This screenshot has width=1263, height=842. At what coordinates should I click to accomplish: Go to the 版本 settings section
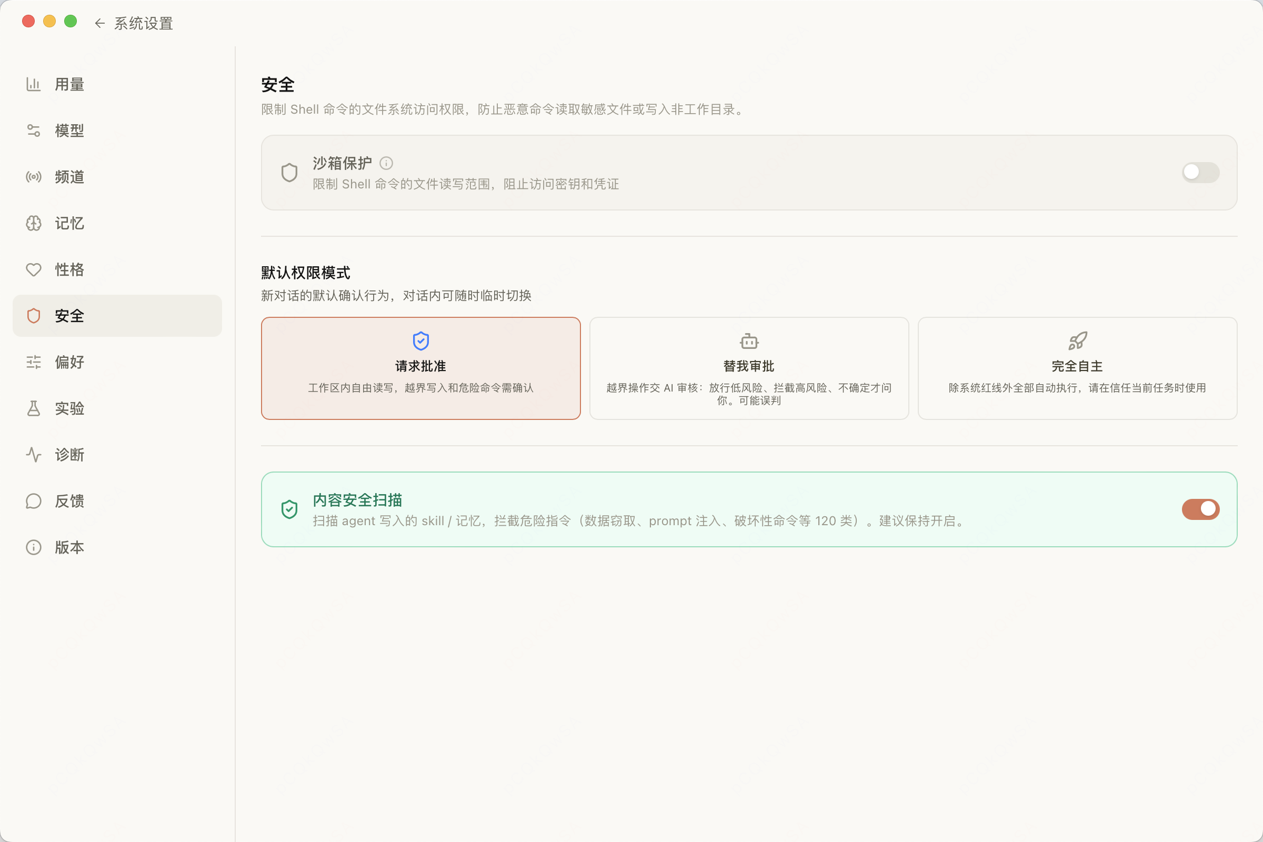click(x=117, y=547)
